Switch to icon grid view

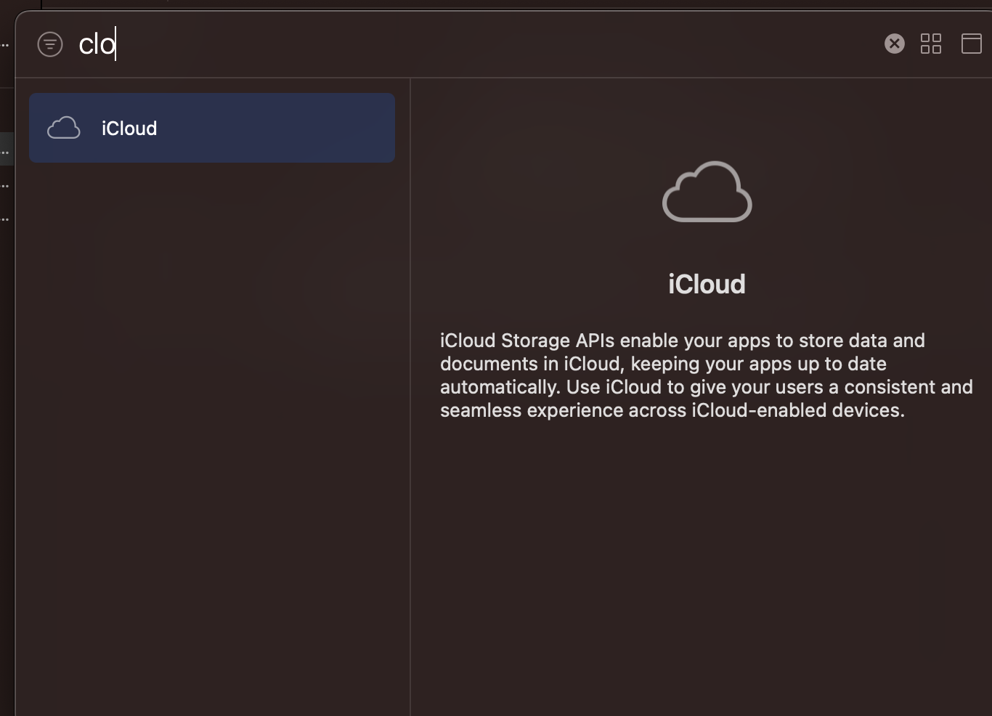(x=931, y=44)
